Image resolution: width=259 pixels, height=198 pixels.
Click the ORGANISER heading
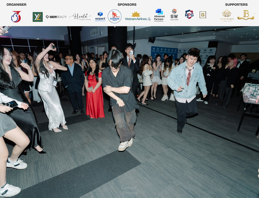point(16,5)
